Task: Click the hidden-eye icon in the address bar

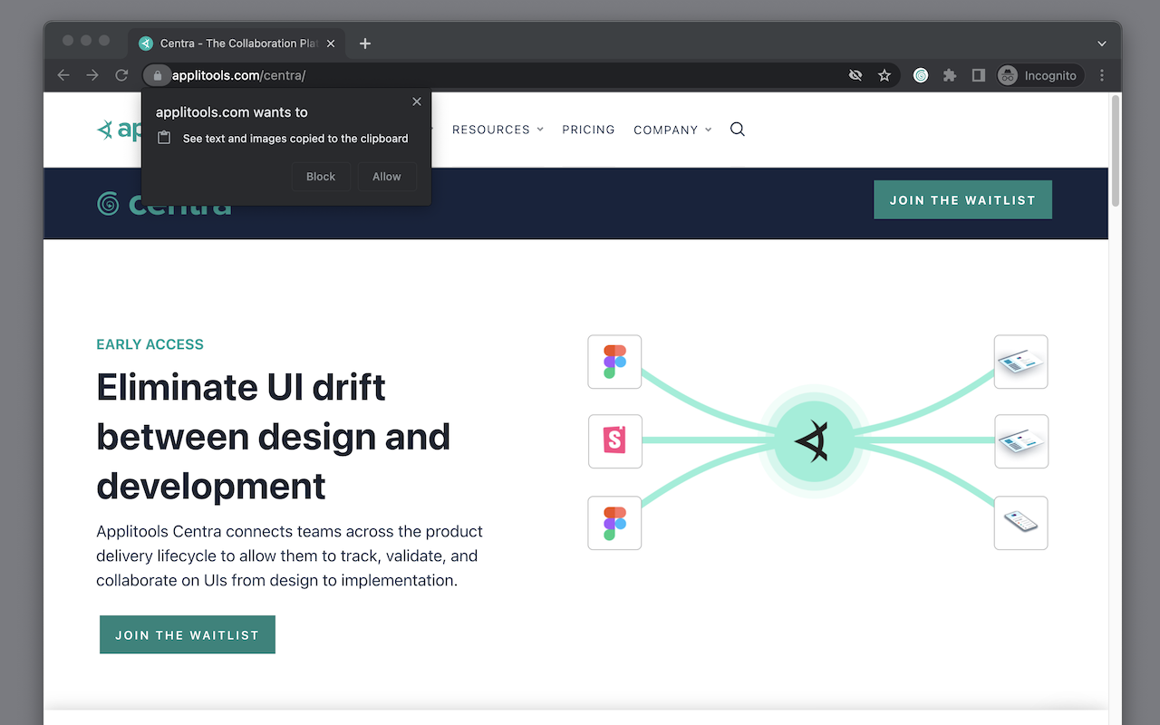Action: pyautogui.click(x=855, y=75)
